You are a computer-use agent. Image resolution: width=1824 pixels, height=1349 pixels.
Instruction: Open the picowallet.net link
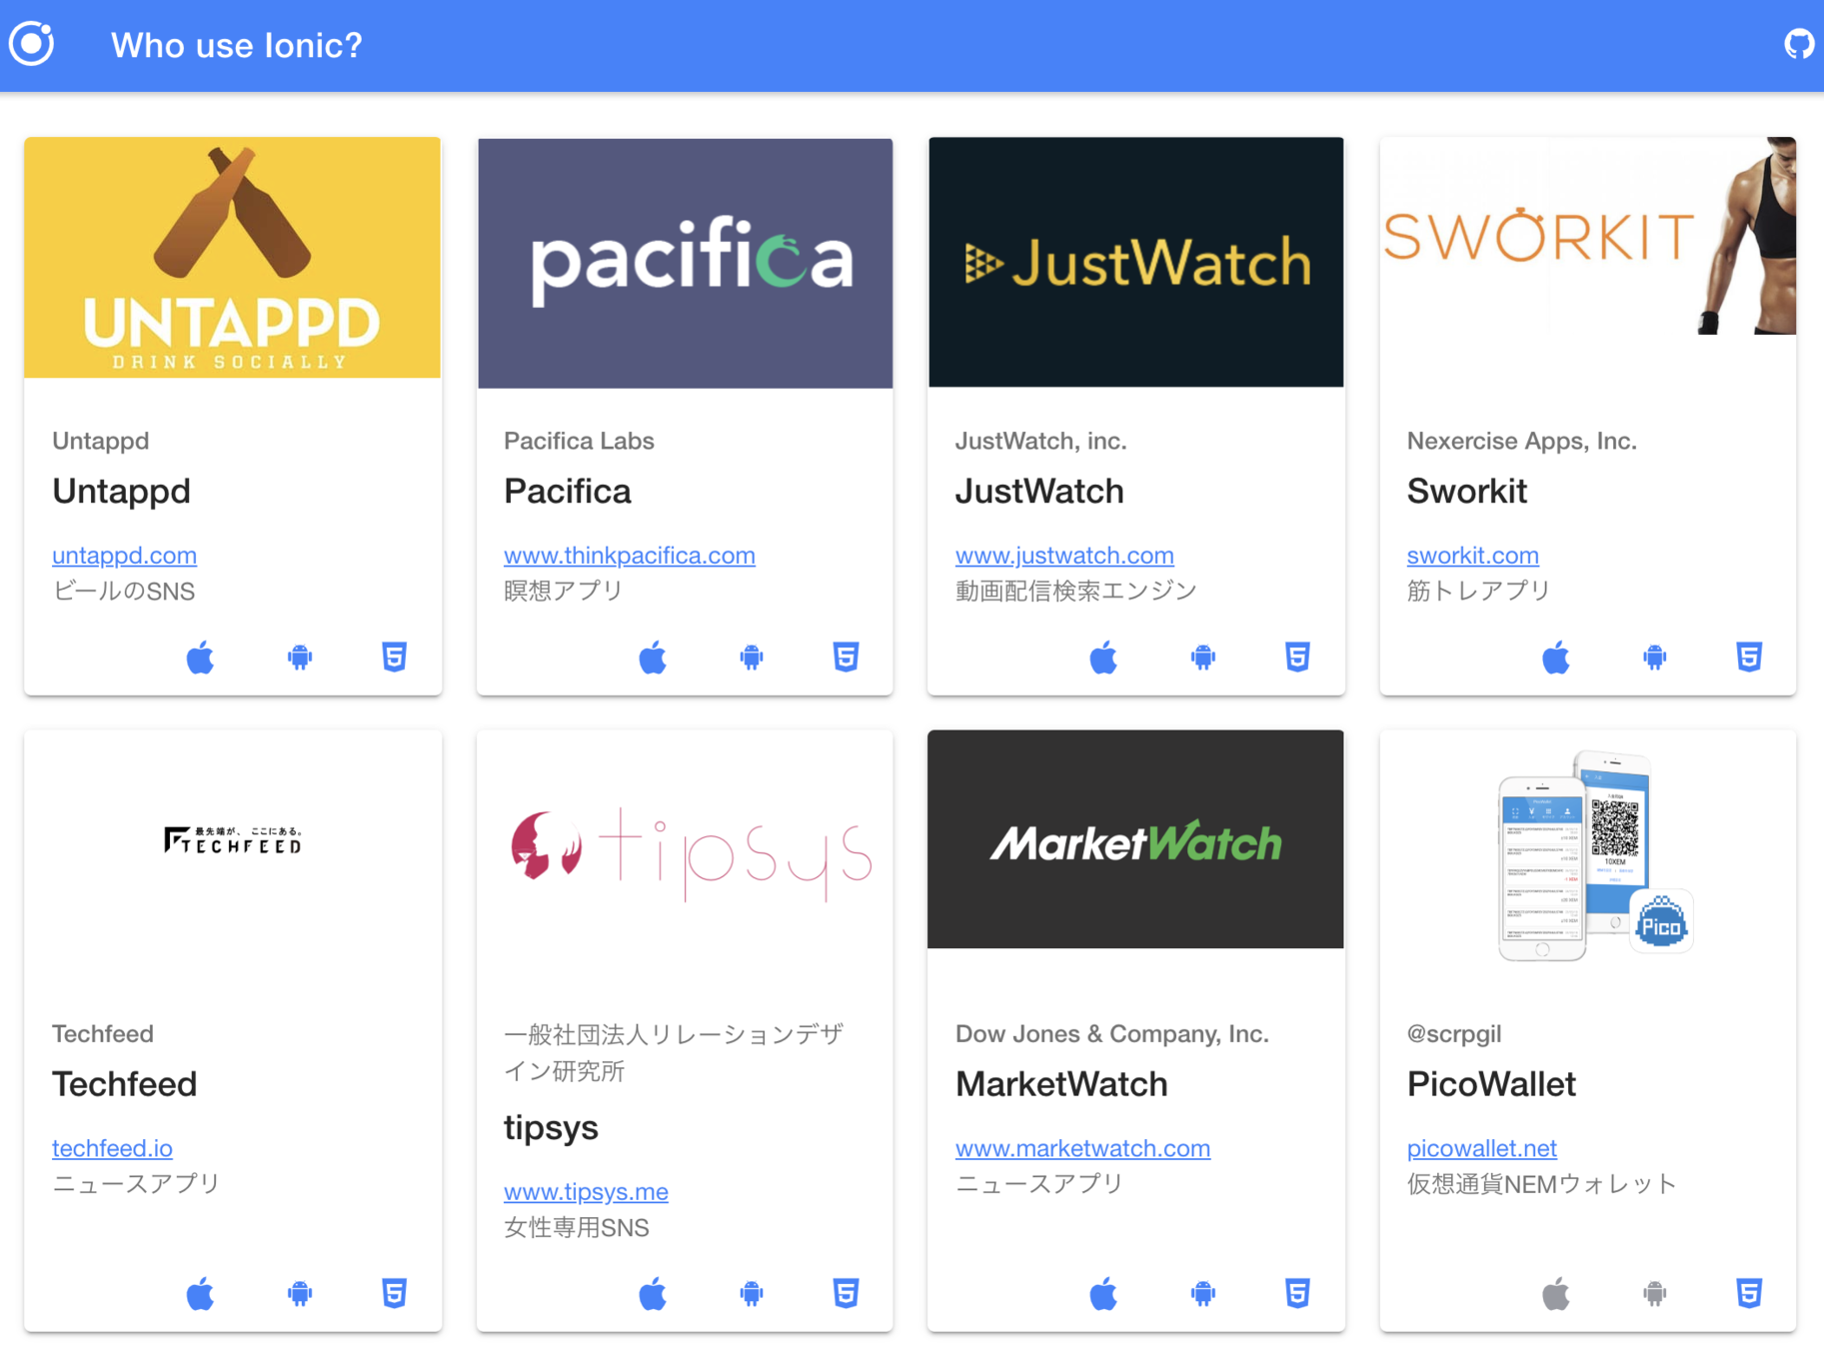coord(1482,1148)
